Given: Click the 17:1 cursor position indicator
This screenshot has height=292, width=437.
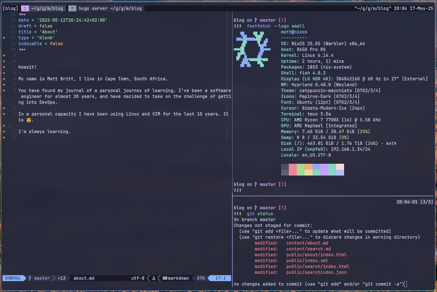Looking at the screenshot, I should (x=221, y=278).
